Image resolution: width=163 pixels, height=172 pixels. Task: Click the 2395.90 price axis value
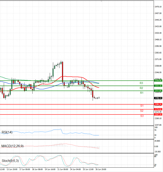(158, 46)
